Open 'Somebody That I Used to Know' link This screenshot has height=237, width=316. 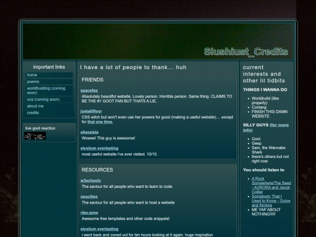coord(271,201)
